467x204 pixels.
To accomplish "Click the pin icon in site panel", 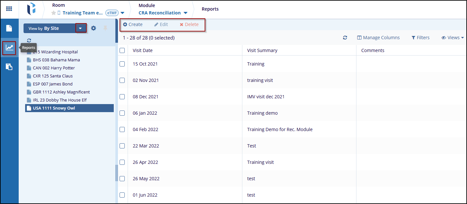I will tap(105, 28).
